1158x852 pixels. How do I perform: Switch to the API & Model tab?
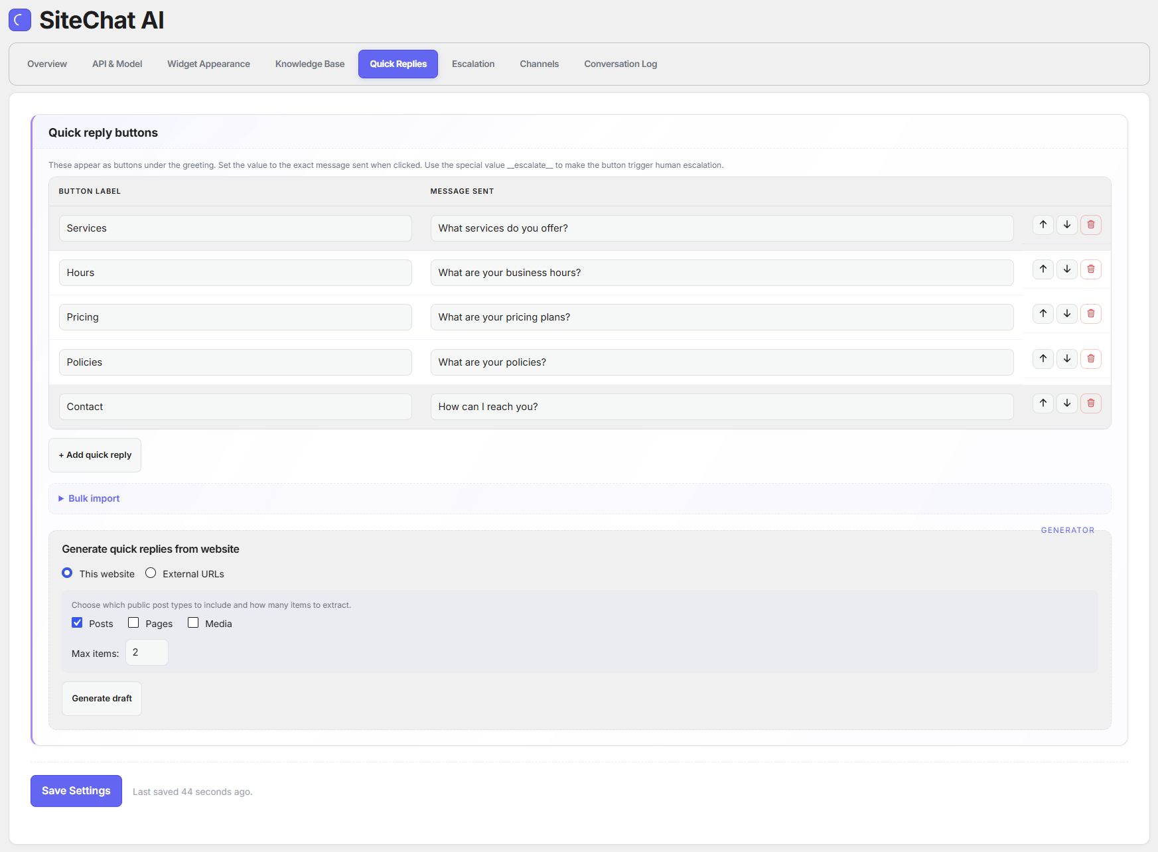pos(117,64)
